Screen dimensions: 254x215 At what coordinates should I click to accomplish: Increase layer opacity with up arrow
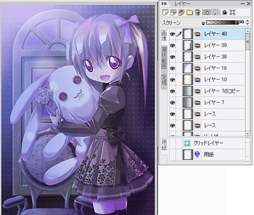click(248, 21)
